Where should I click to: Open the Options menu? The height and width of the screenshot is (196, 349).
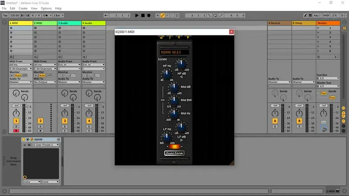coord(46,8)
